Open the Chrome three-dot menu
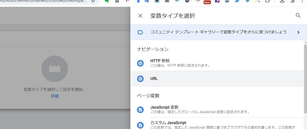 point(303,1)
